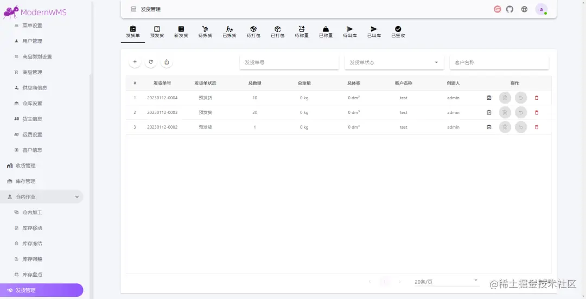This screenshot has width=586, height=299.
Task: Click the 发货单号 search field
Action: (289, 62)
